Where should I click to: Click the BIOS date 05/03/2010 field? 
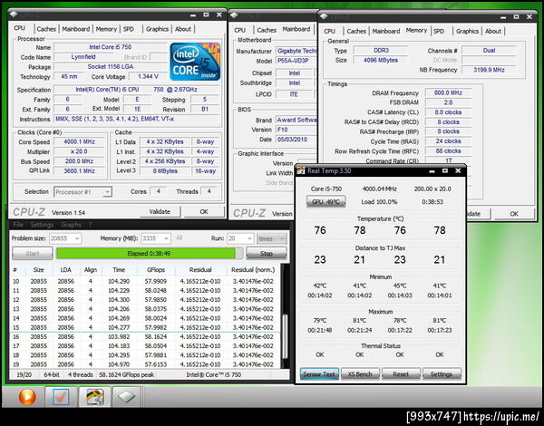[x=296, y=139]
